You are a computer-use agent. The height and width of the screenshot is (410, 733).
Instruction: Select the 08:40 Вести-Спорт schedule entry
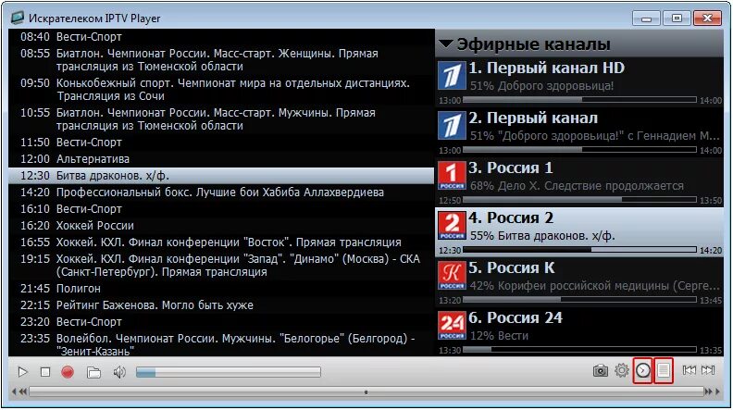point(221,37)
